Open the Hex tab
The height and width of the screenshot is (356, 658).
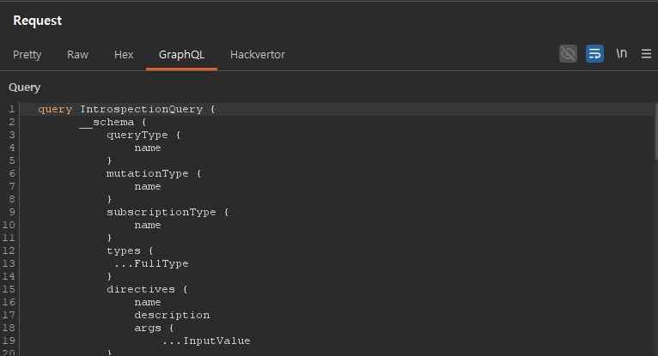124,55
